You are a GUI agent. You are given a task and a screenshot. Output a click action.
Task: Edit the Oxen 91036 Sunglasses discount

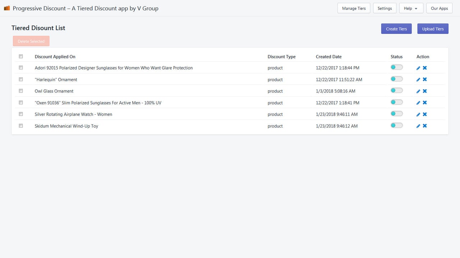click(418, 103)
